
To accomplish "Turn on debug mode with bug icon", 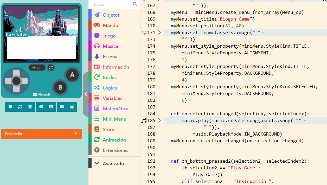I will (x=30, y=107).
